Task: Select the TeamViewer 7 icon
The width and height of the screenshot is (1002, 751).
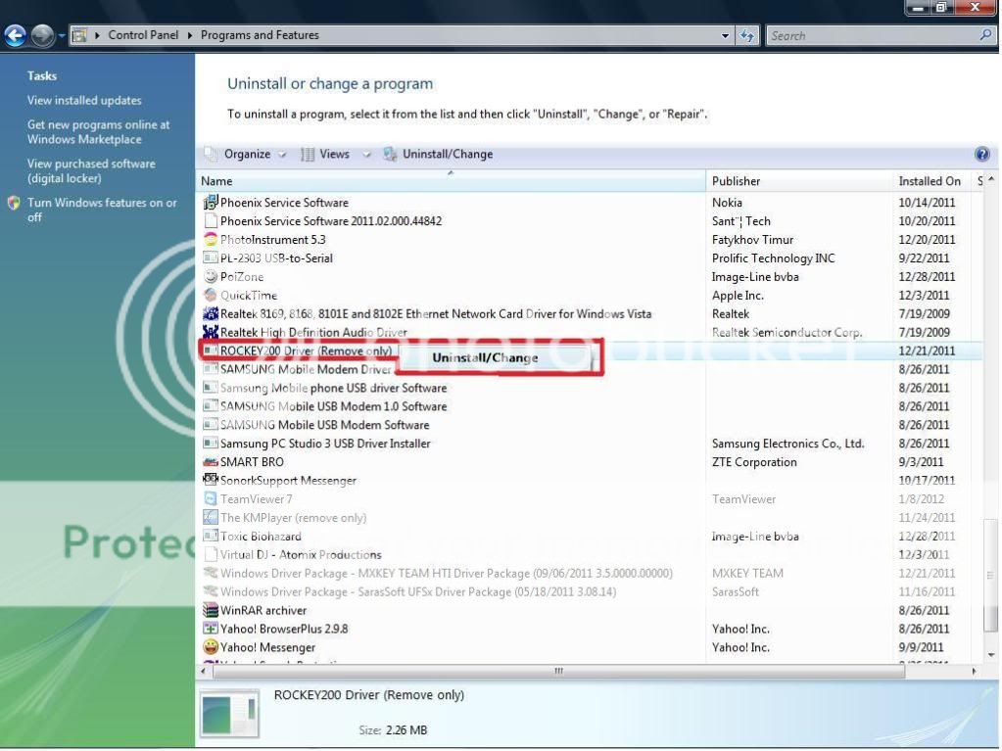Action: (x=211, y=498)
